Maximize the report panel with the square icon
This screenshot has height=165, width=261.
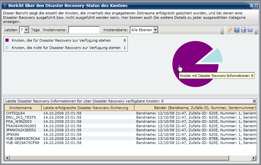coord(256,6)
